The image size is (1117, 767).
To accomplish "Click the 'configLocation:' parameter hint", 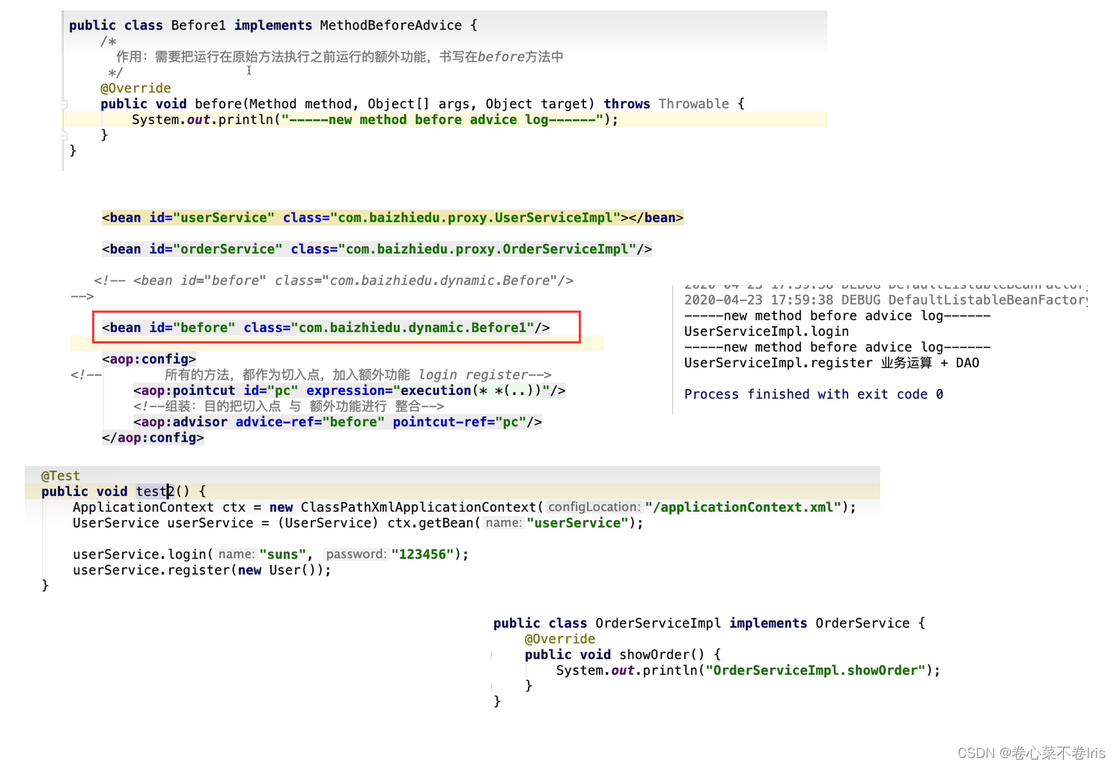I will click(x=594, y=507).
